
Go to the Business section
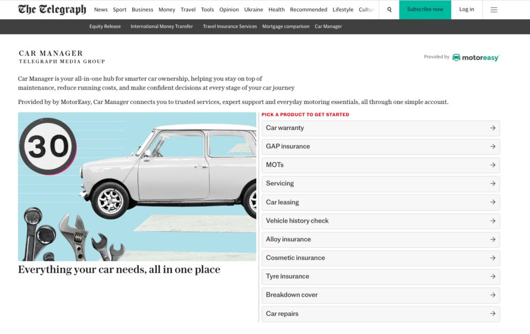click(x=142, y=10)
